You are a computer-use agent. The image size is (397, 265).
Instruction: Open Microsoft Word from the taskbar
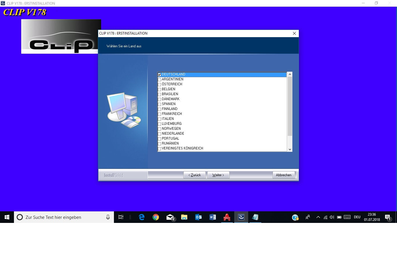(212, 217)
